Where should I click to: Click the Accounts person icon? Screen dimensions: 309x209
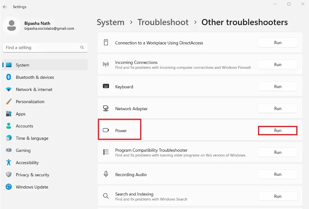coord(8,126)
